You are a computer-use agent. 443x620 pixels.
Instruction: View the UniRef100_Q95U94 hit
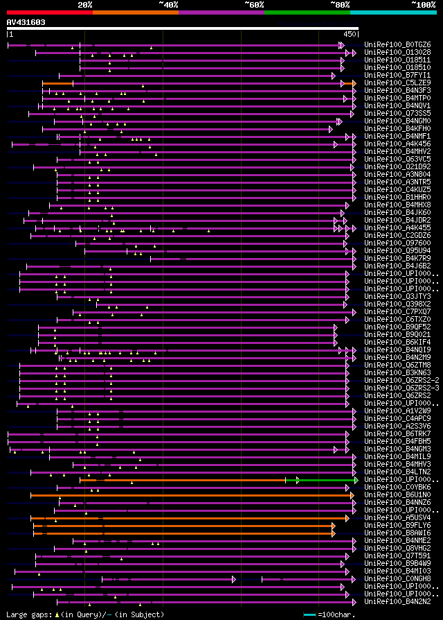397,250
